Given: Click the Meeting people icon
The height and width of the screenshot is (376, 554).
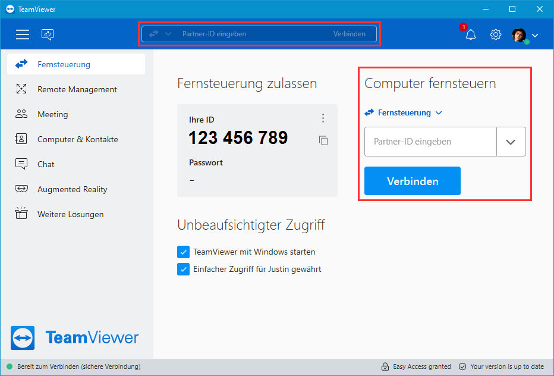Looking at the screenshot, I should 21,114.
